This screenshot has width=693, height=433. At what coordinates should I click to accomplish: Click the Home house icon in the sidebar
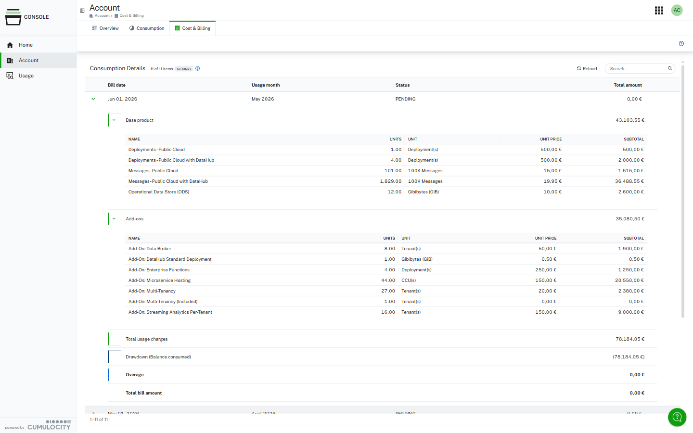coord(10,45)
